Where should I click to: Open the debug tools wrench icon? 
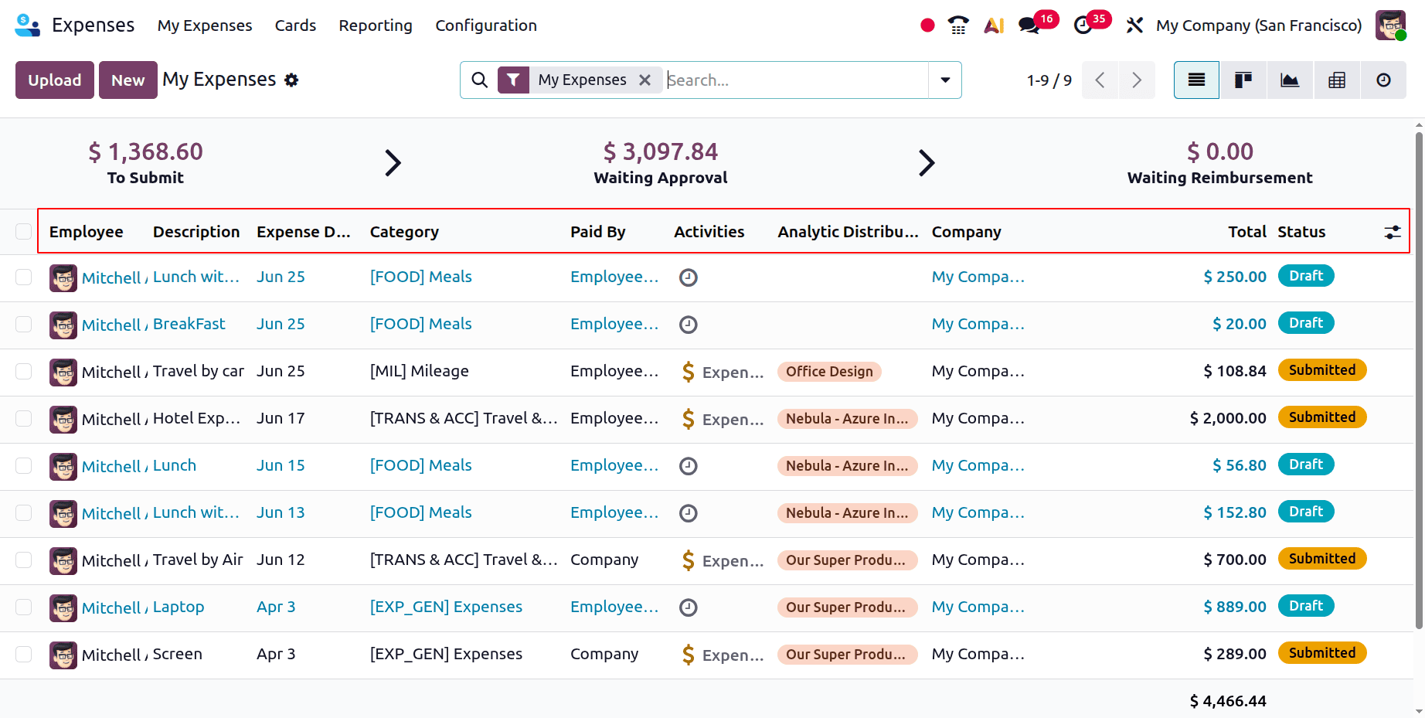1134,26
